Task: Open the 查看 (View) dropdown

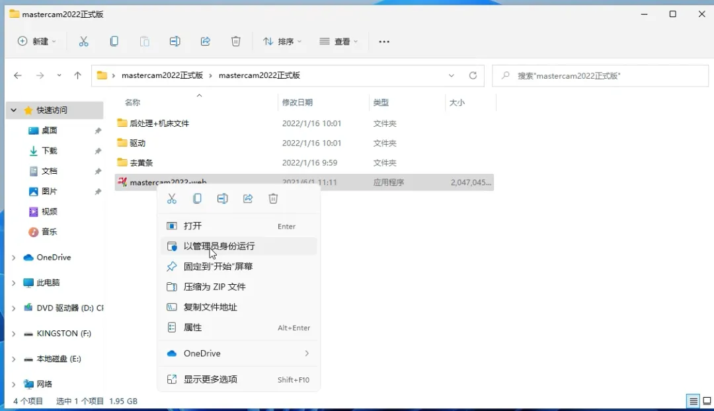Action: (x=338, y=42)
